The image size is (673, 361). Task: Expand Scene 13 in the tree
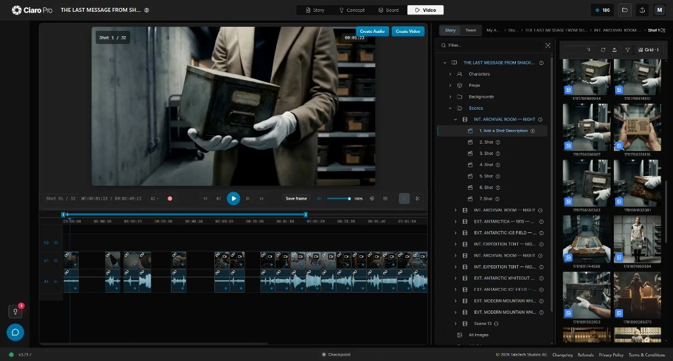(x=455, y=324)
